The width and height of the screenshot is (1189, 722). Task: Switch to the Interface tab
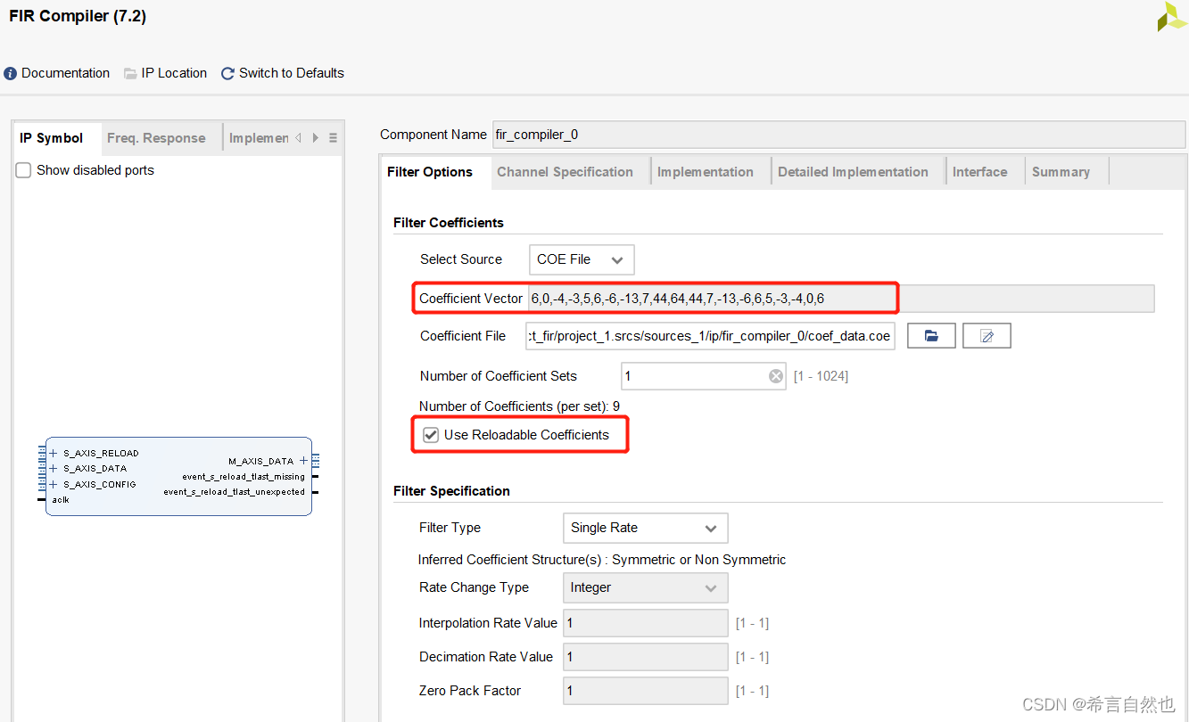(979, 172)
